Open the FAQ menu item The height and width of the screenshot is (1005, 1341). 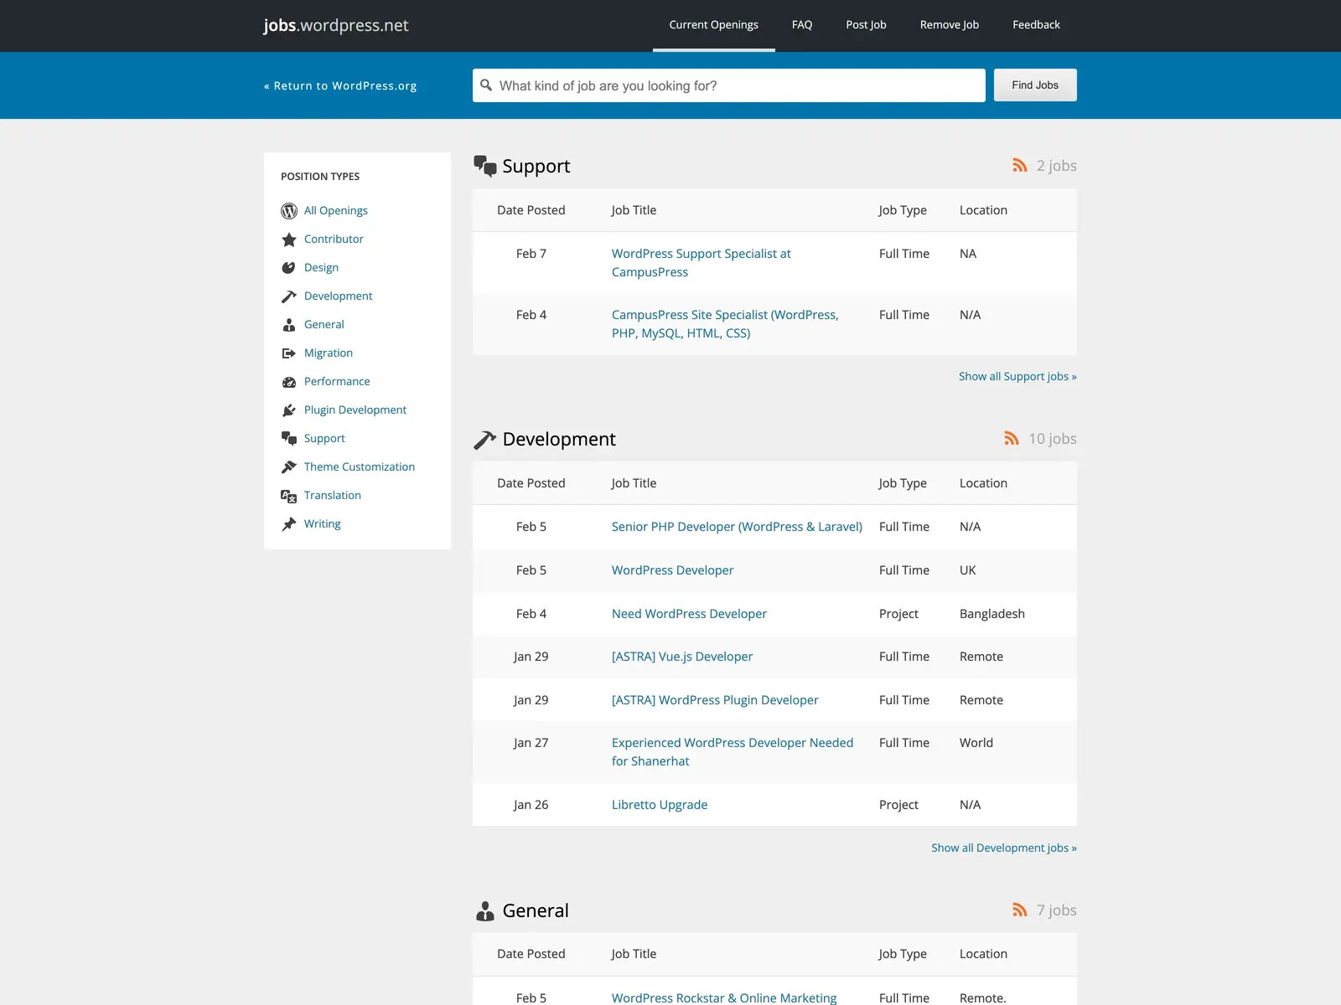(x=802, y=25)
